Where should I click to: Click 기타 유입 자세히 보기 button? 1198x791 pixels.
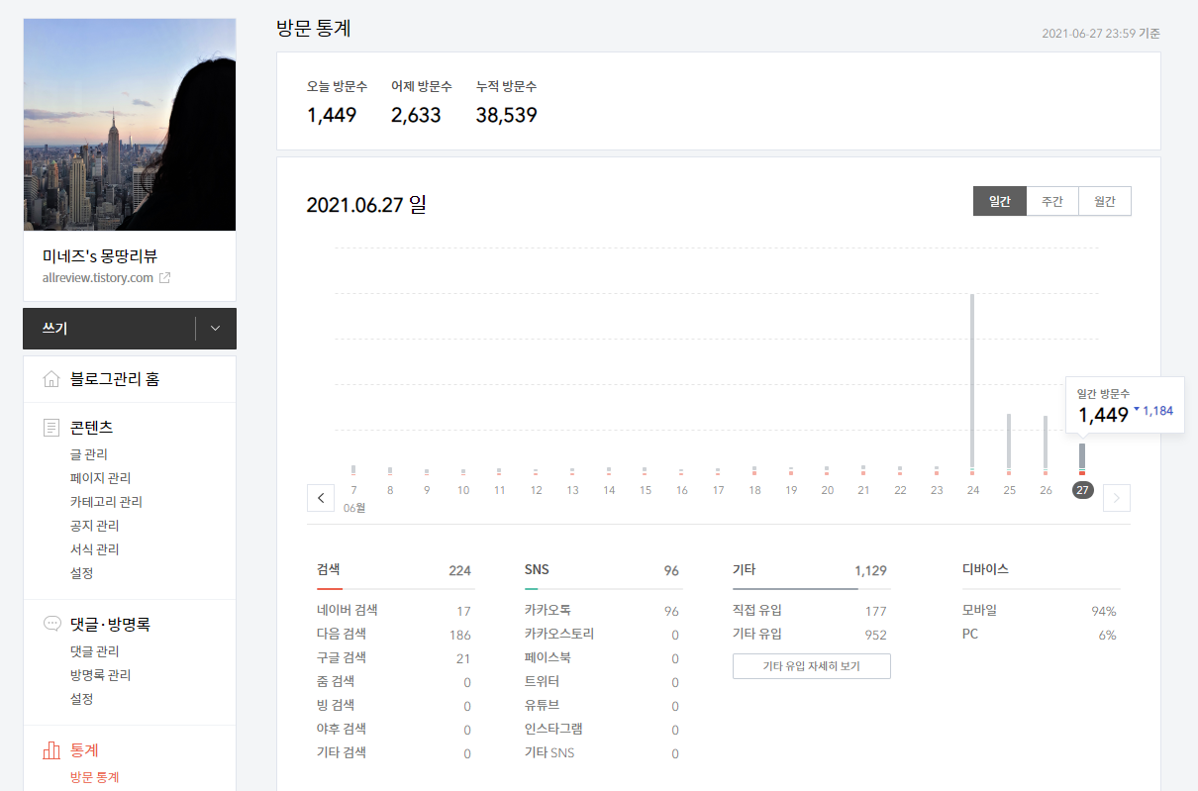click(x=812, y=666)
